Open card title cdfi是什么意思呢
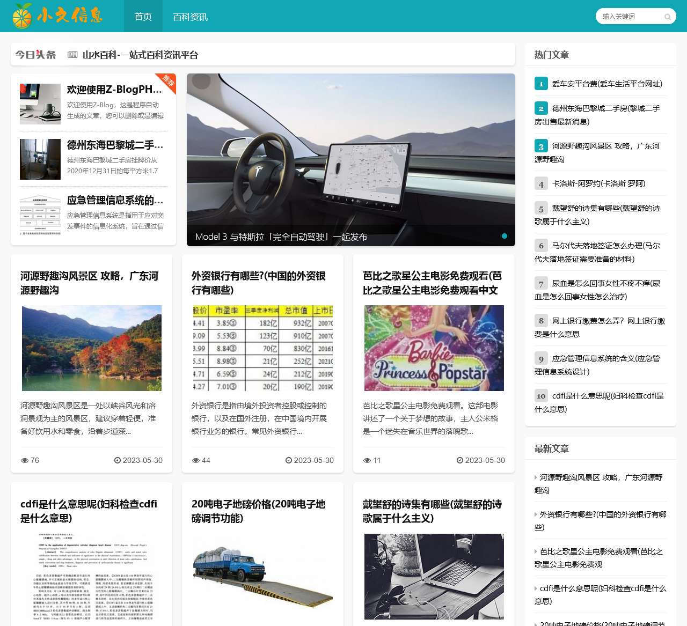 pyautogui.click(x=89, y=511)
